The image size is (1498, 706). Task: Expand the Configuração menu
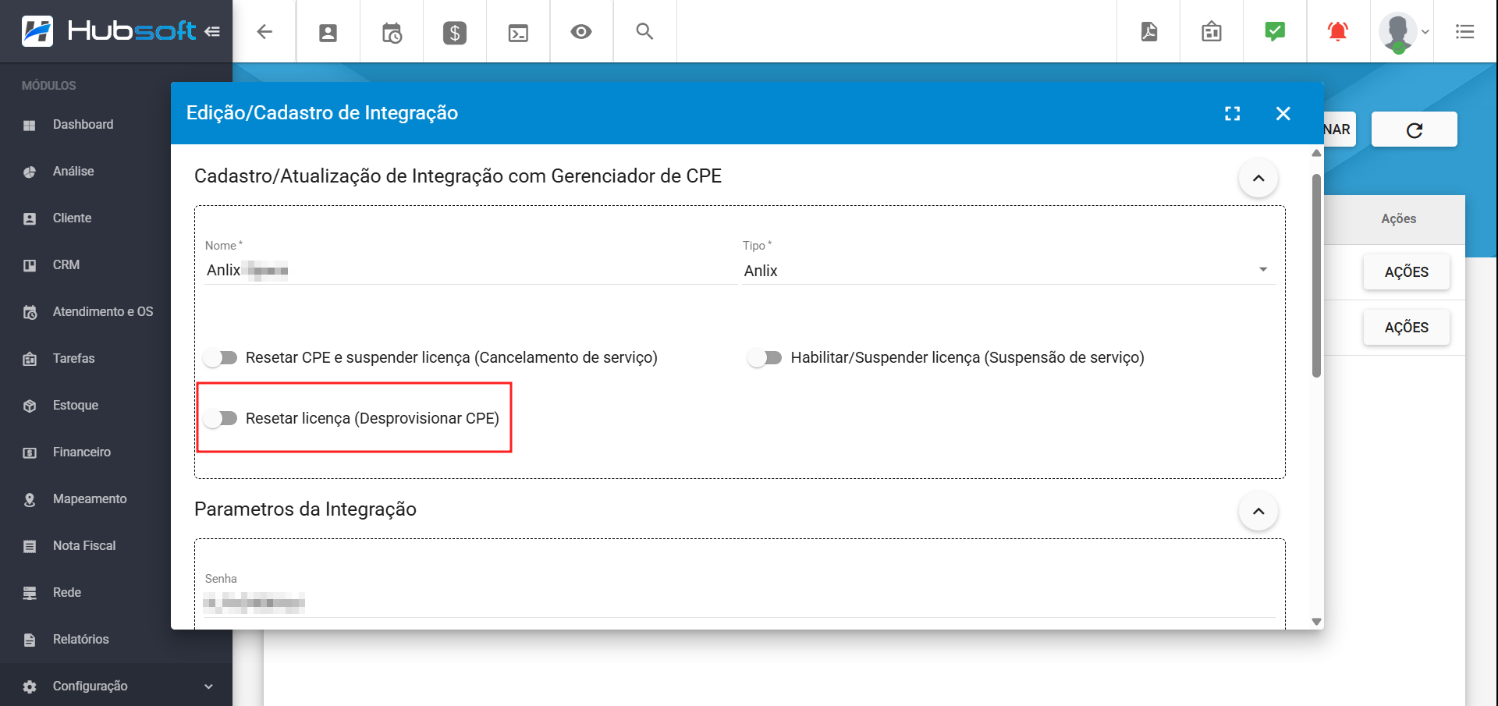[116, 686]
